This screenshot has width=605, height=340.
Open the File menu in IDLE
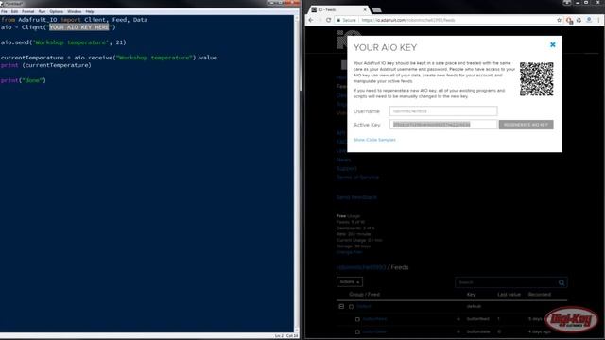click(4, 12)
